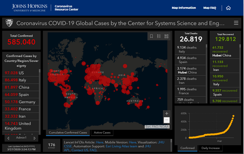Viewport: 244px width, 154px height.
Task: Select the Daily Increase chart tab
Action: tap(210, 148)
